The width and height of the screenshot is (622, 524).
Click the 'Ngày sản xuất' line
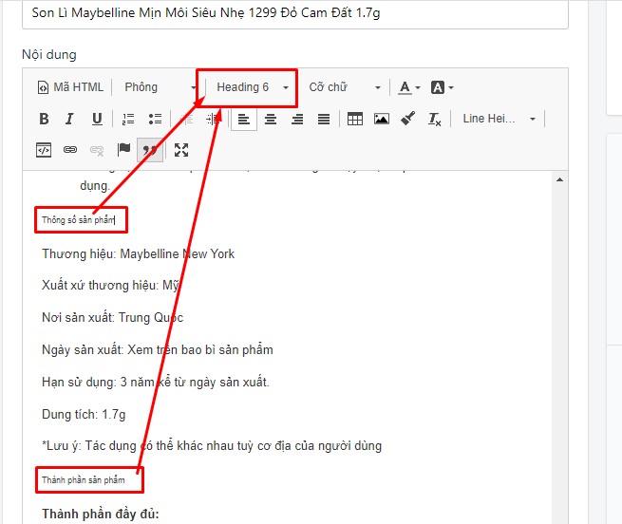pos(158,350)
